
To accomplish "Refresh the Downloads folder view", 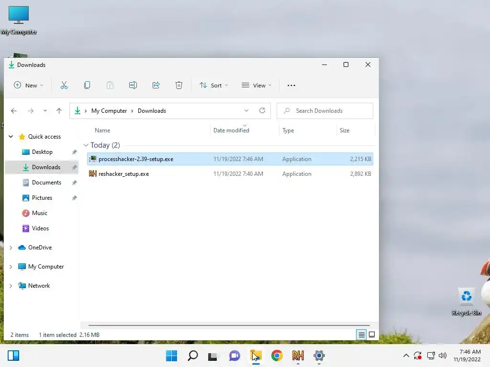I will pyautogui.click(x=262, y=110).
